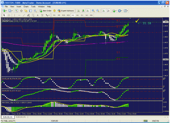Switch timeframe to H4
This screenshot has height=123, width=170.
click(77, 15)
